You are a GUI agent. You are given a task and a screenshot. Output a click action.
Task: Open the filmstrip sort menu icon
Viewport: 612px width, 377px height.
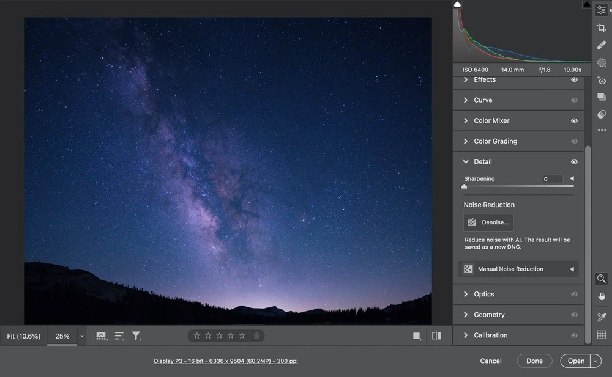119,336
